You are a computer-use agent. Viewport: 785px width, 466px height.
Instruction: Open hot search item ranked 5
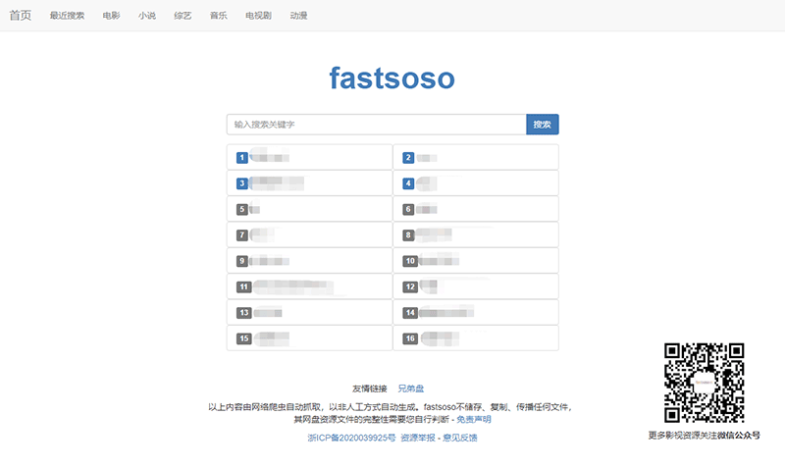309,209
